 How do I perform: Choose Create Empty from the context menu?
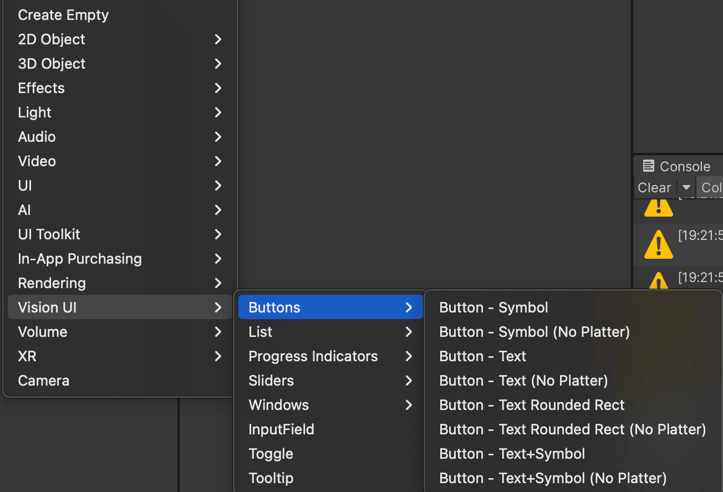tap(120, 15)
